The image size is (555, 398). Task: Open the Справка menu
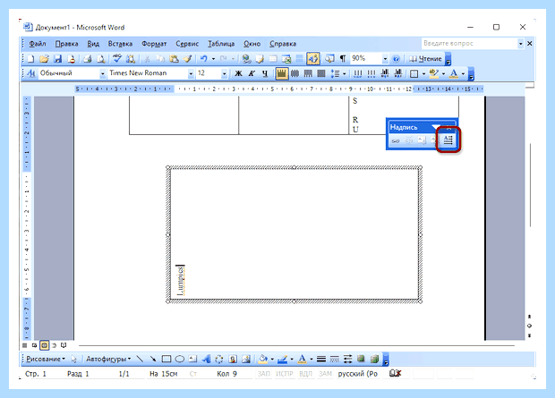283,44
